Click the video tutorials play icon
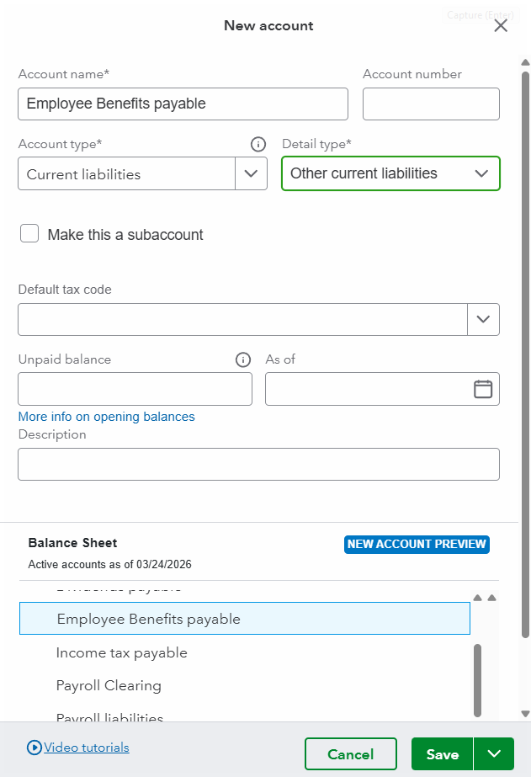Image resolution: width=531 pixels, height=777 pixels. (x=35, y=748)
